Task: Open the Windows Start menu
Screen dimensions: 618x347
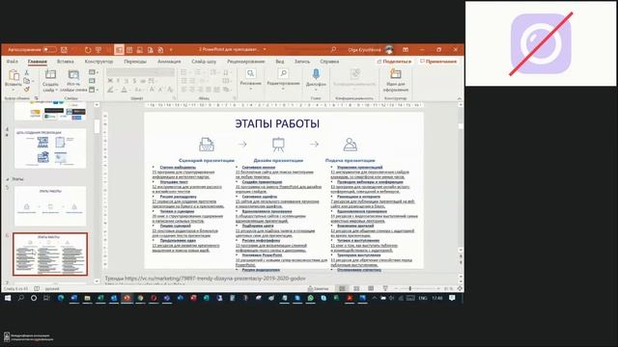Action: [8, 298]
